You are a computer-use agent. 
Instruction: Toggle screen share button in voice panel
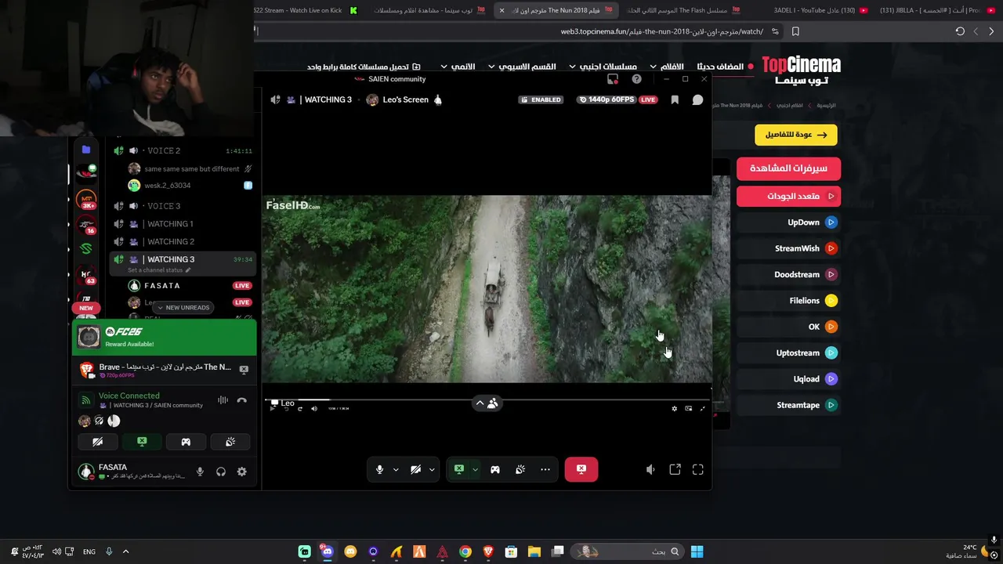coord(142,442)
